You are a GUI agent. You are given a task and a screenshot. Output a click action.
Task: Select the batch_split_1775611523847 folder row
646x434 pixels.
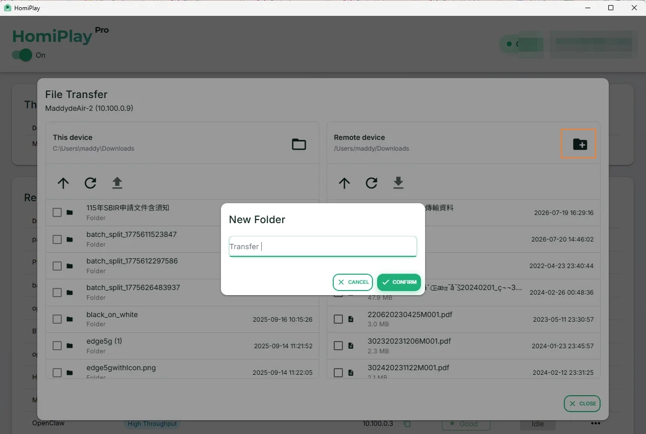(182, 239)
